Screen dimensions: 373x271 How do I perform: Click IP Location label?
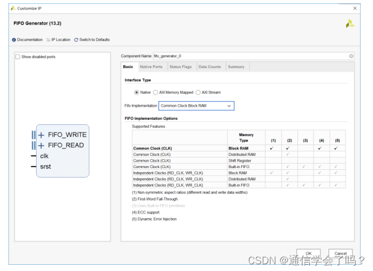pos(61,39)
